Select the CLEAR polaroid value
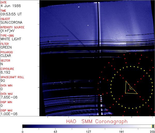Viewport: 155px width, 133px height. click(6, 56)
